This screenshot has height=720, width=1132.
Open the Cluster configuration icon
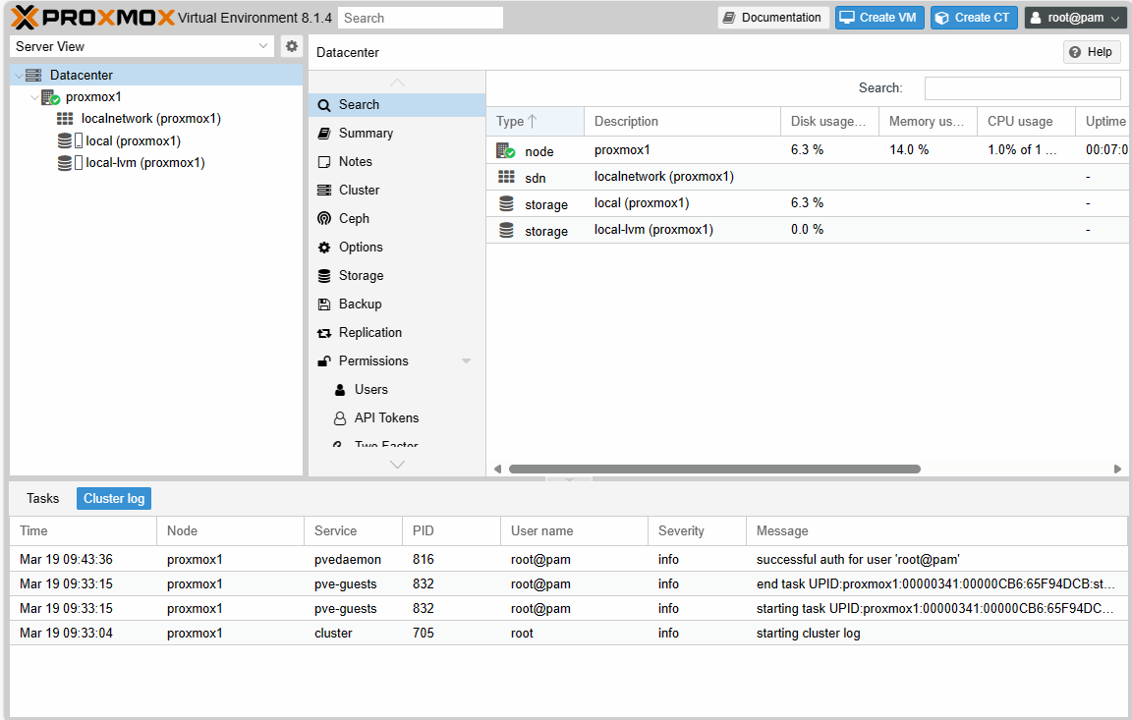(324, 190)
